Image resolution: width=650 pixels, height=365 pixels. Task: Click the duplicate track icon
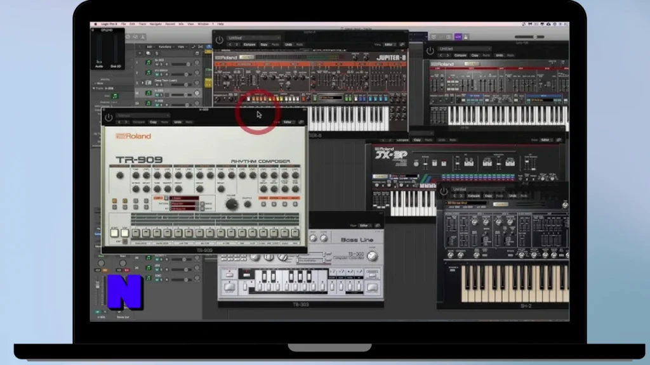149,53
